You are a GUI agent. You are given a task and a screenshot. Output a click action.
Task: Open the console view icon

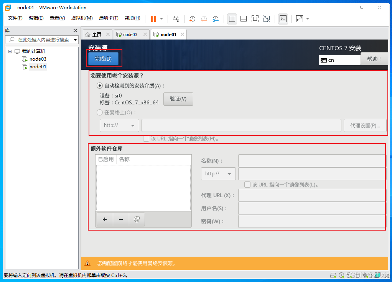click(283, 19)
